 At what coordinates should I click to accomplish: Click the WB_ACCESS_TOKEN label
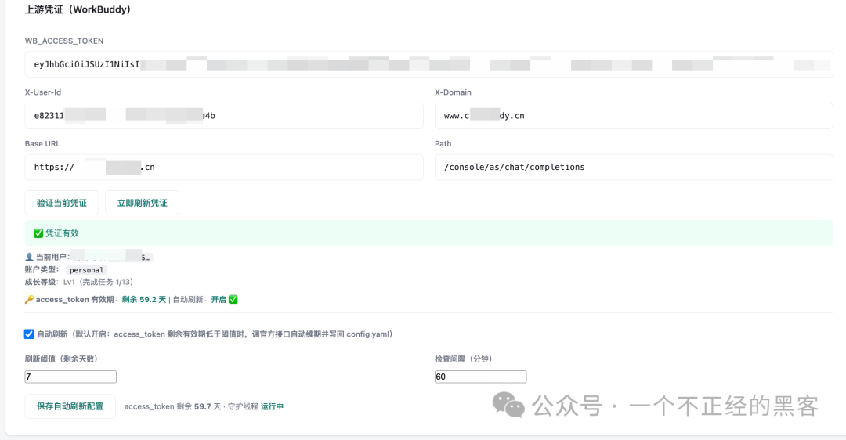(64, 41)
